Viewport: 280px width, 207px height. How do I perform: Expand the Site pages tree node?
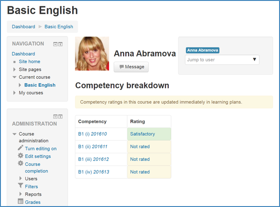pyautogui.click(x=14, y=69)
